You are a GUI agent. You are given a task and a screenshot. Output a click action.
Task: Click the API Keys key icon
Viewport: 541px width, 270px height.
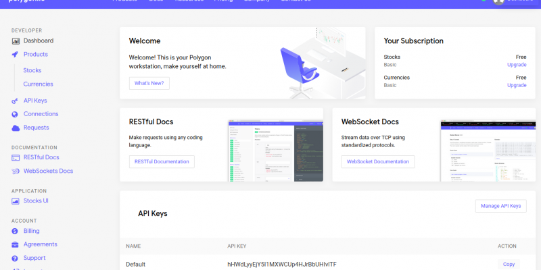click(x=15, y=101)
